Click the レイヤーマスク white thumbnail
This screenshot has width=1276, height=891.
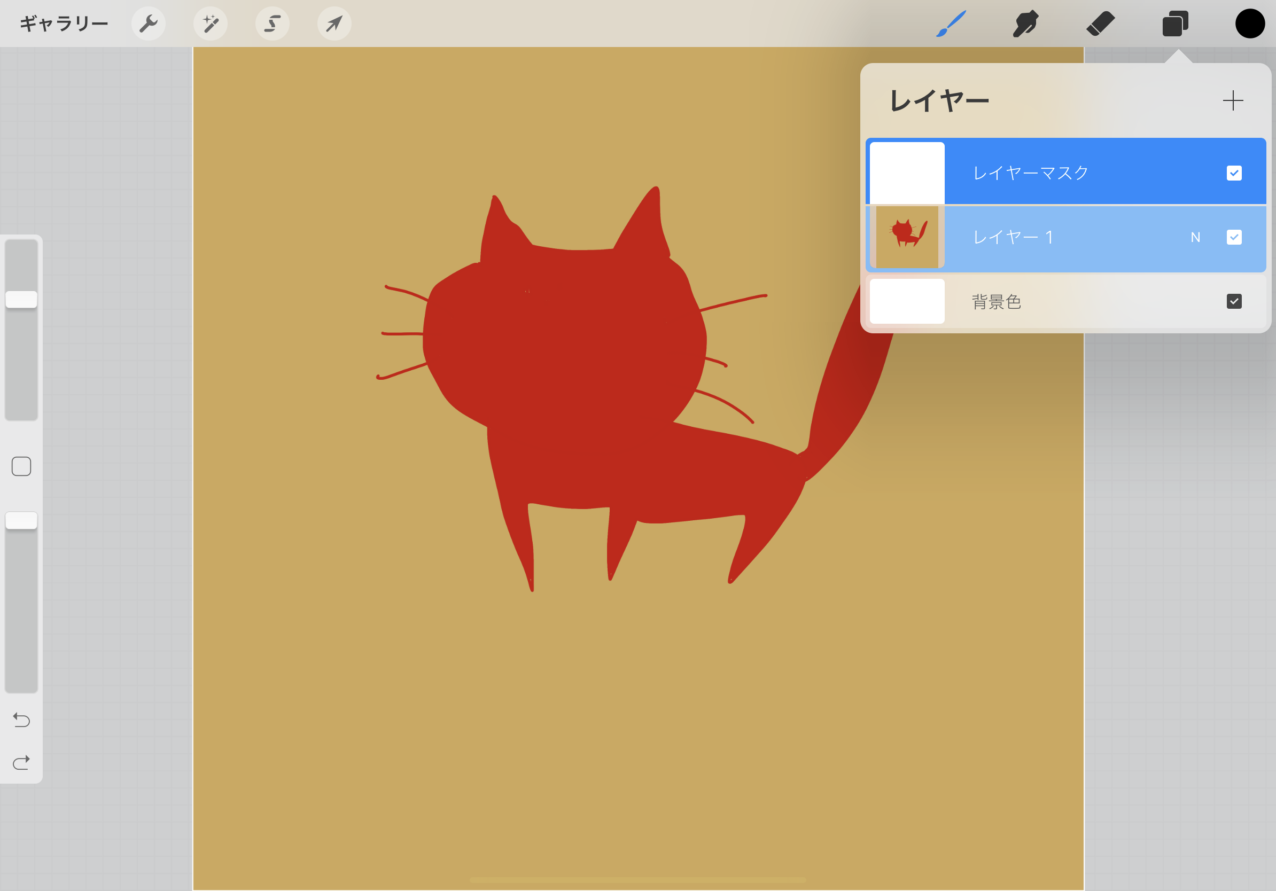(x=906, y=173)
